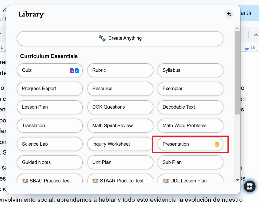Pick the Translation option
The width and height of the screenshot is (259, 202).
(50, 126)
